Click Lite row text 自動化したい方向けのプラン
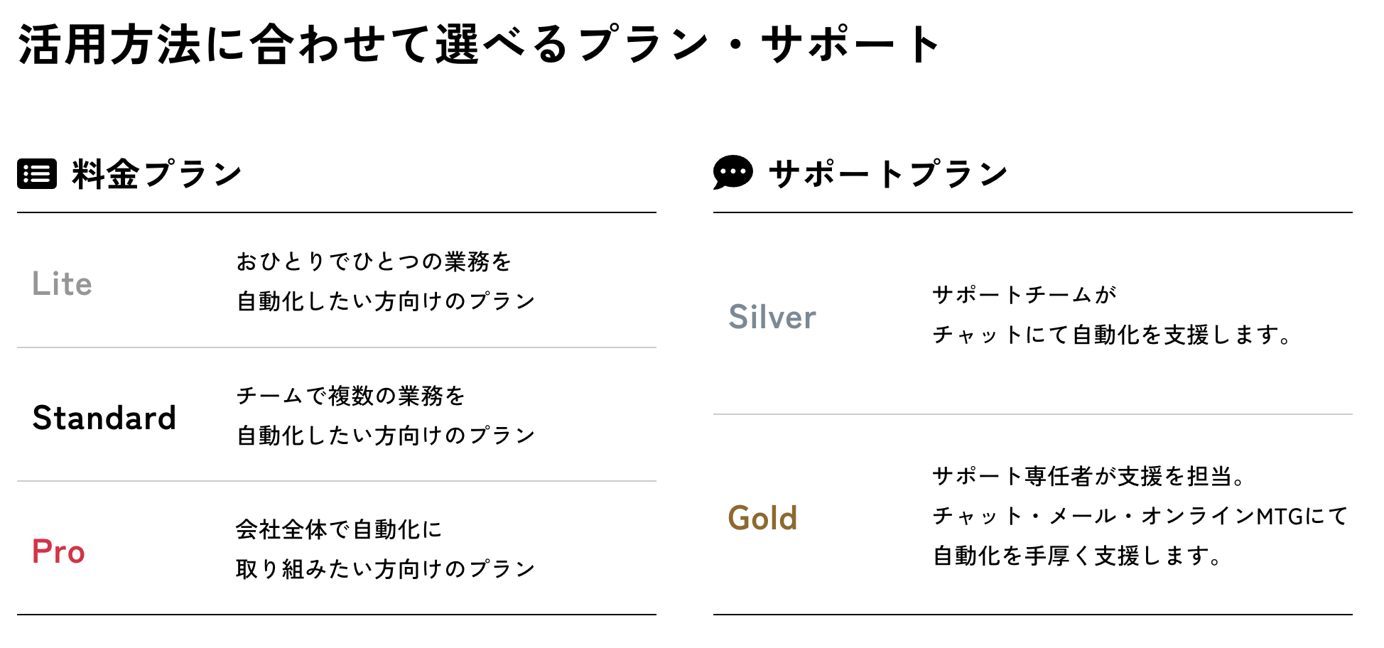This screenshot has width=1384, height=648. (386, 301)
